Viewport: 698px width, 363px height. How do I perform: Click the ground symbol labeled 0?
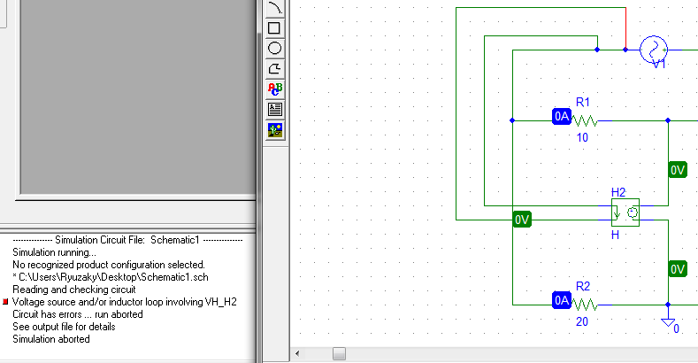(x=669, y=321)
